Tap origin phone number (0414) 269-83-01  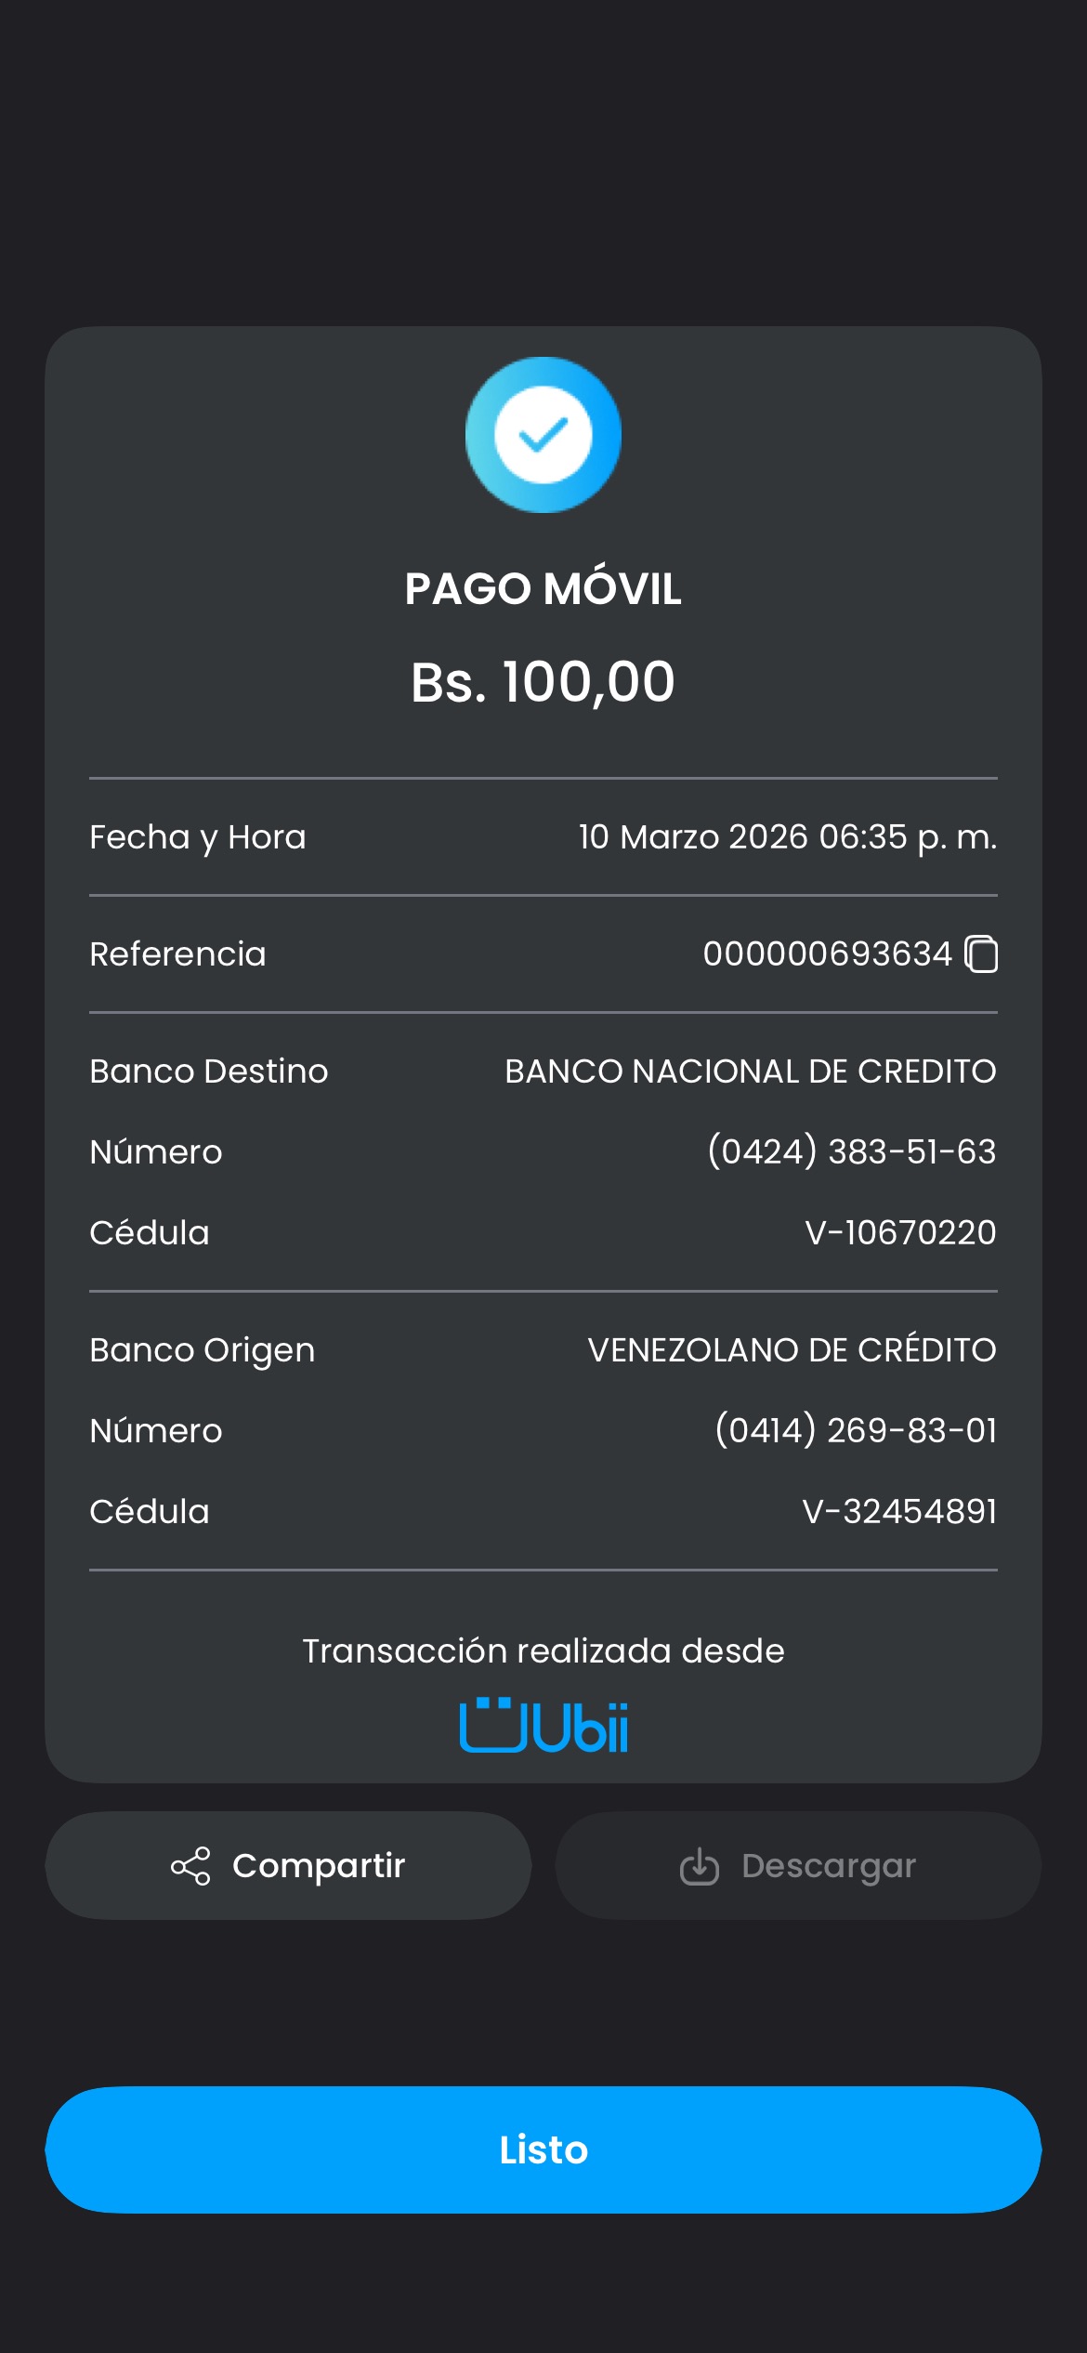pyautogui.click(x=855, y=1431)
